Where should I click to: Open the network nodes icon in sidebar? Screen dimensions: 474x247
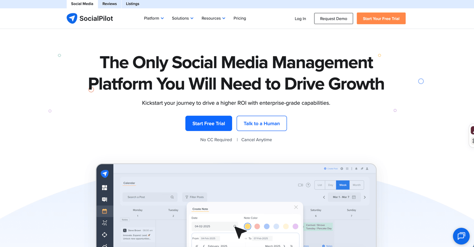coord(104,223)
